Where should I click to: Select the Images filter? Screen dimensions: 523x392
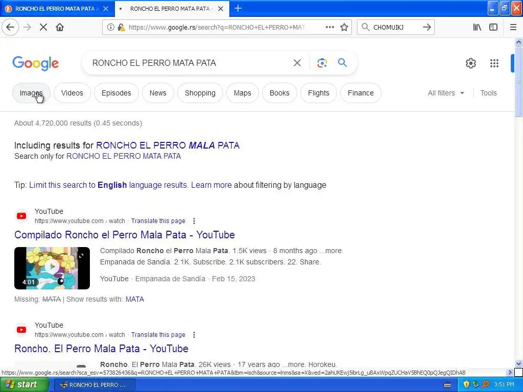[x=31, y=93]
